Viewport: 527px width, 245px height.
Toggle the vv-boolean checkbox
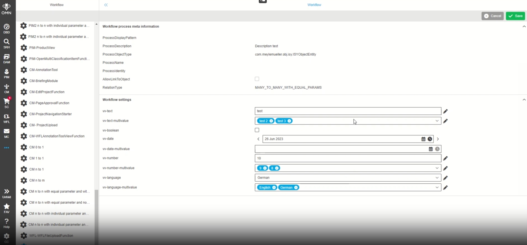257,130
